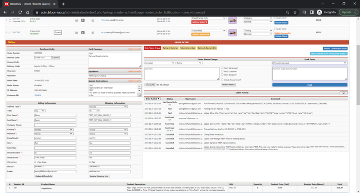This screenshot has width=360, height=193.
Task: Click Update Billing Info button
Action: 44,176
